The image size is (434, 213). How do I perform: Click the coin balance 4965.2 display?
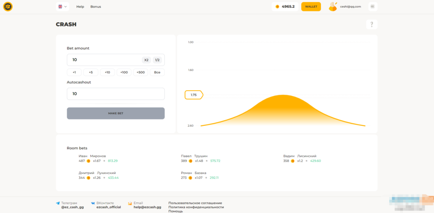[x=285, y=7]
